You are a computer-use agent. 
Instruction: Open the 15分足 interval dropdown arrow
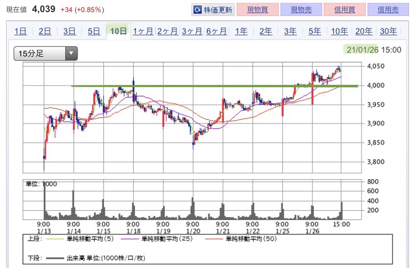71,53
